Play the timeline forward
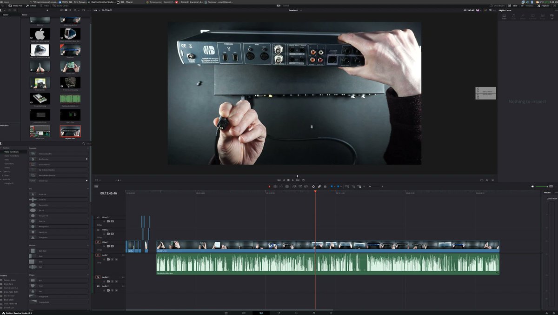This screenshot has height=315, width=558. pyautogui.click(x=293, y=180)
